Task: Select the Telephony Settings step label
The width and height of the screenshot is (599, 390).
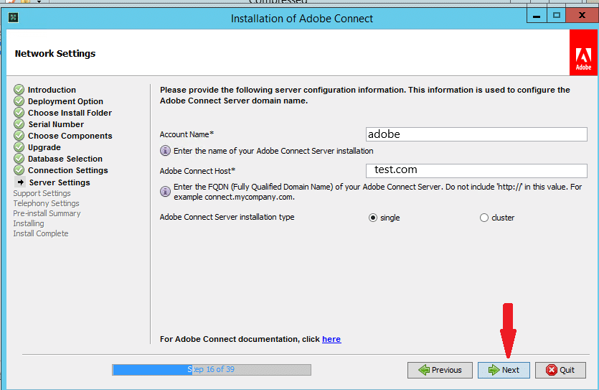Action: 46,203
